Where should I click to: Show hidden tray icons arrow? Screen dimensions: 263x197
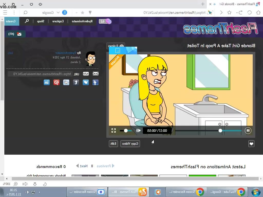click(x=39, y=192)
